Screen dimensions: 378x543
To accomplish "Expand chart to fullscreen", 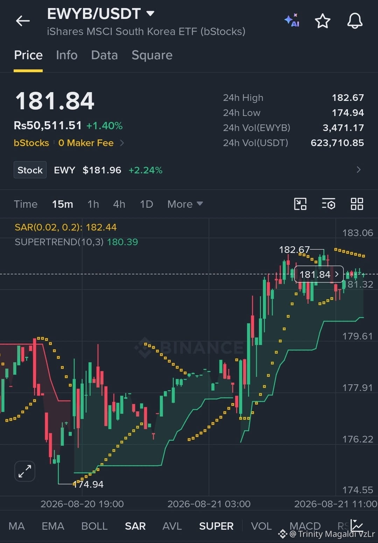I will pos(25,471).
